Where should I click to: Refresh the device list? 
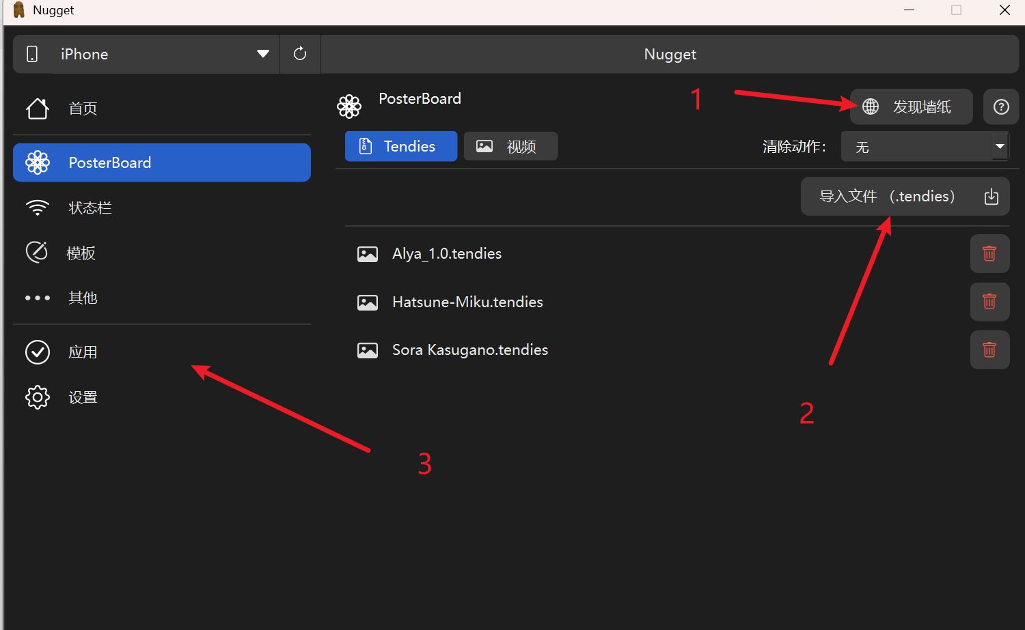pyautogui.click(x=300, y=54)
